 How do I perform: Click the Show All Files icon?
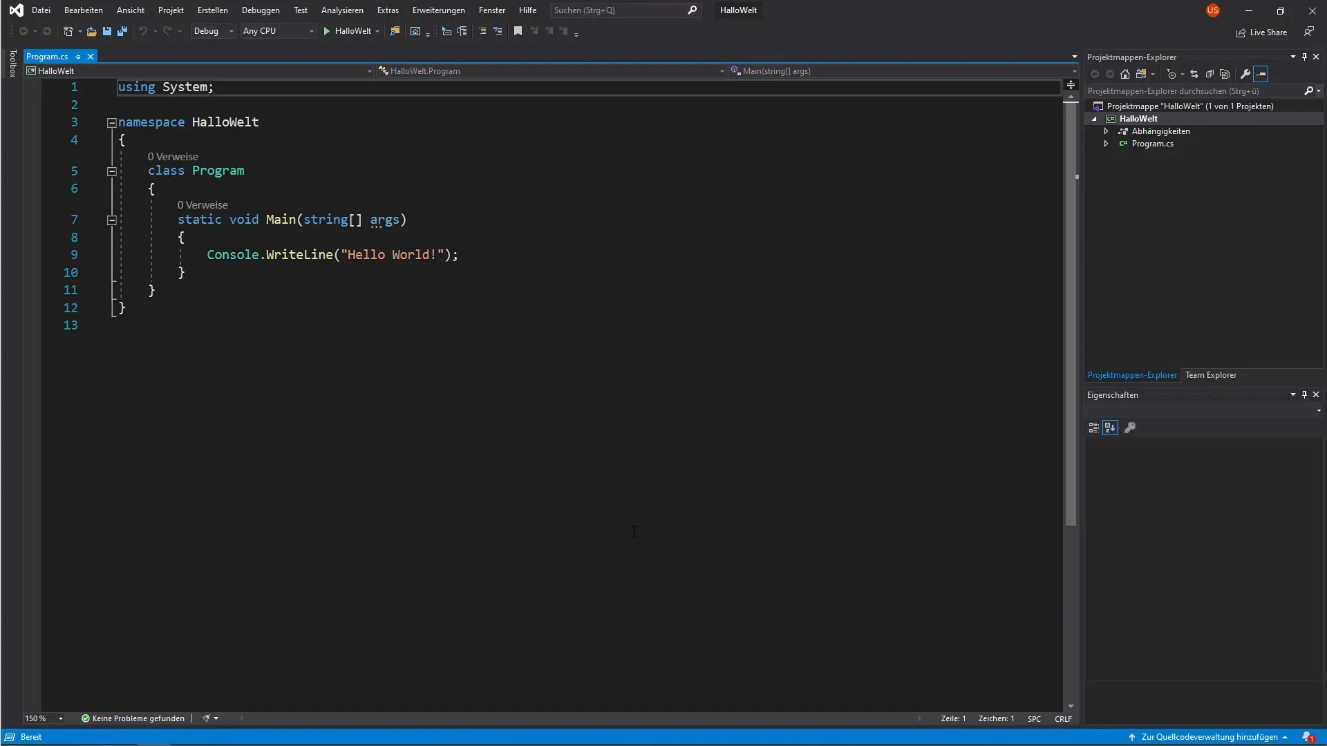(x=1225, y=74)
